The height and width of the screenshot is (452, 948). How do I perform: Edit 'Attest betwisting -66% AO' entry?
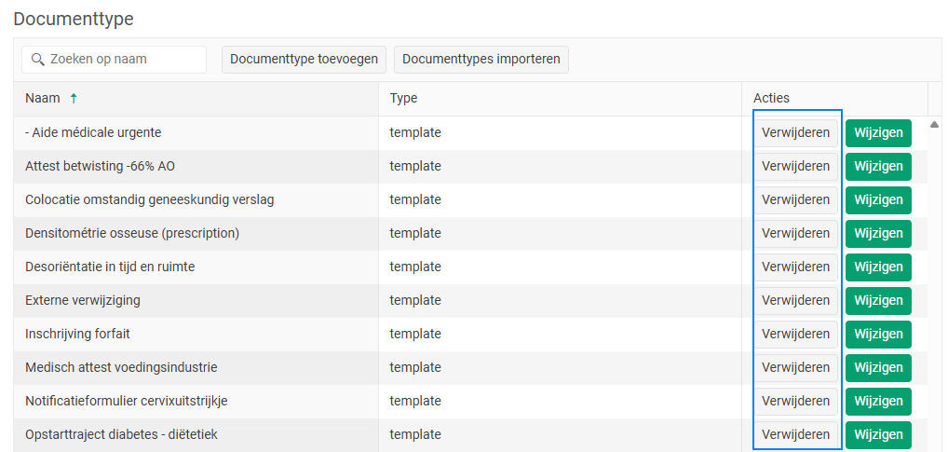(x=878, y=167)
